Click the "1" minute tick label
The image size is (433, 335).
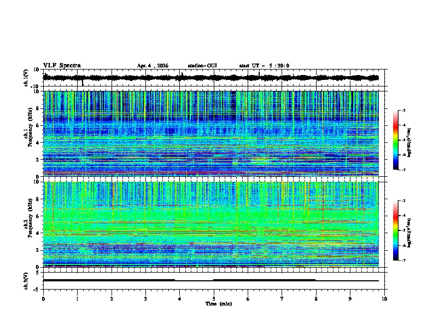(77, 299)
